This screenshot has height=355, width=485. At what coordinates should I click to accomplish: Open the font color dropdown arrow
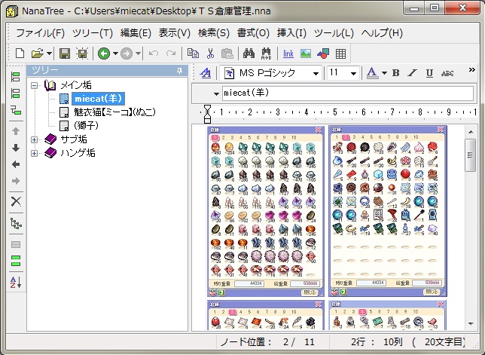(384, 73)
